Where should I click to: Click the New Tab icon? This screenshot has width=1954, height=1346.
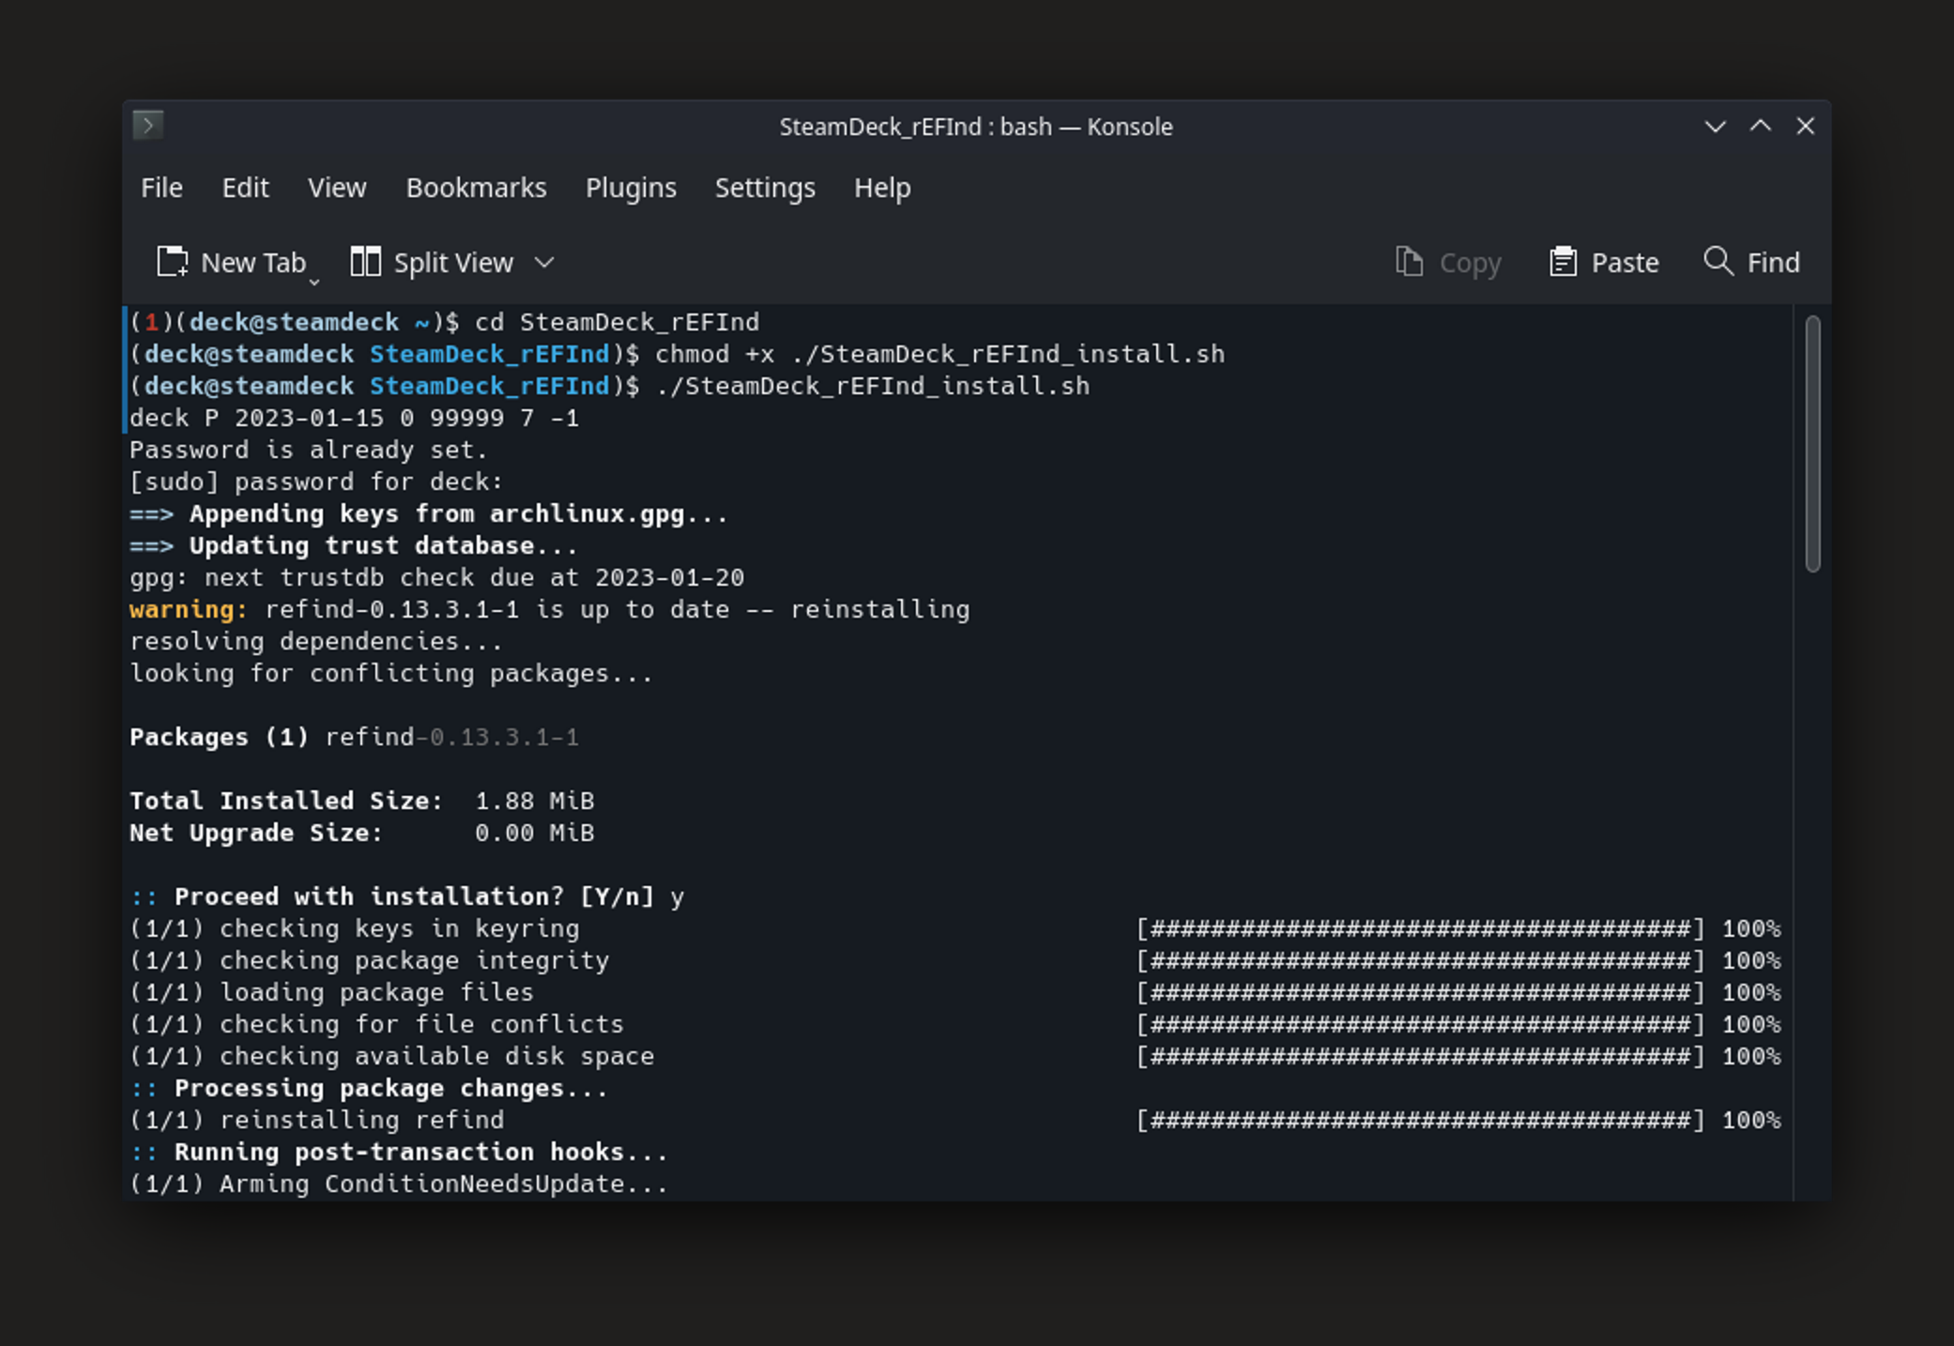[x=172, y=262]
